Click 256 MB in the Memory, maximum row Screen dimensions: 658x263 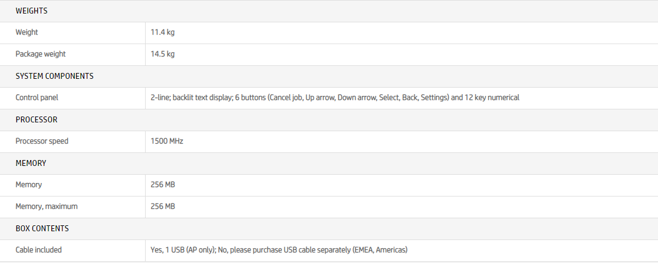[x=163, y=207]
